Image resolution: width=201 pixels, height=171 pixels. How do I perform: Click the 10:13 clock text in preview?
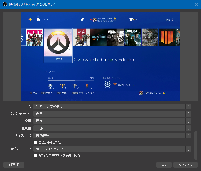(x=169, y=20)
